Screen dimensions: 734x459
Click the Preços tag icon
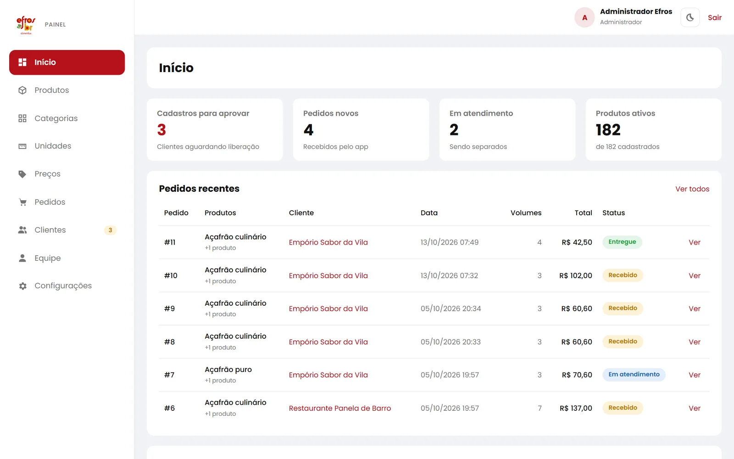click(x=22, y=174)
